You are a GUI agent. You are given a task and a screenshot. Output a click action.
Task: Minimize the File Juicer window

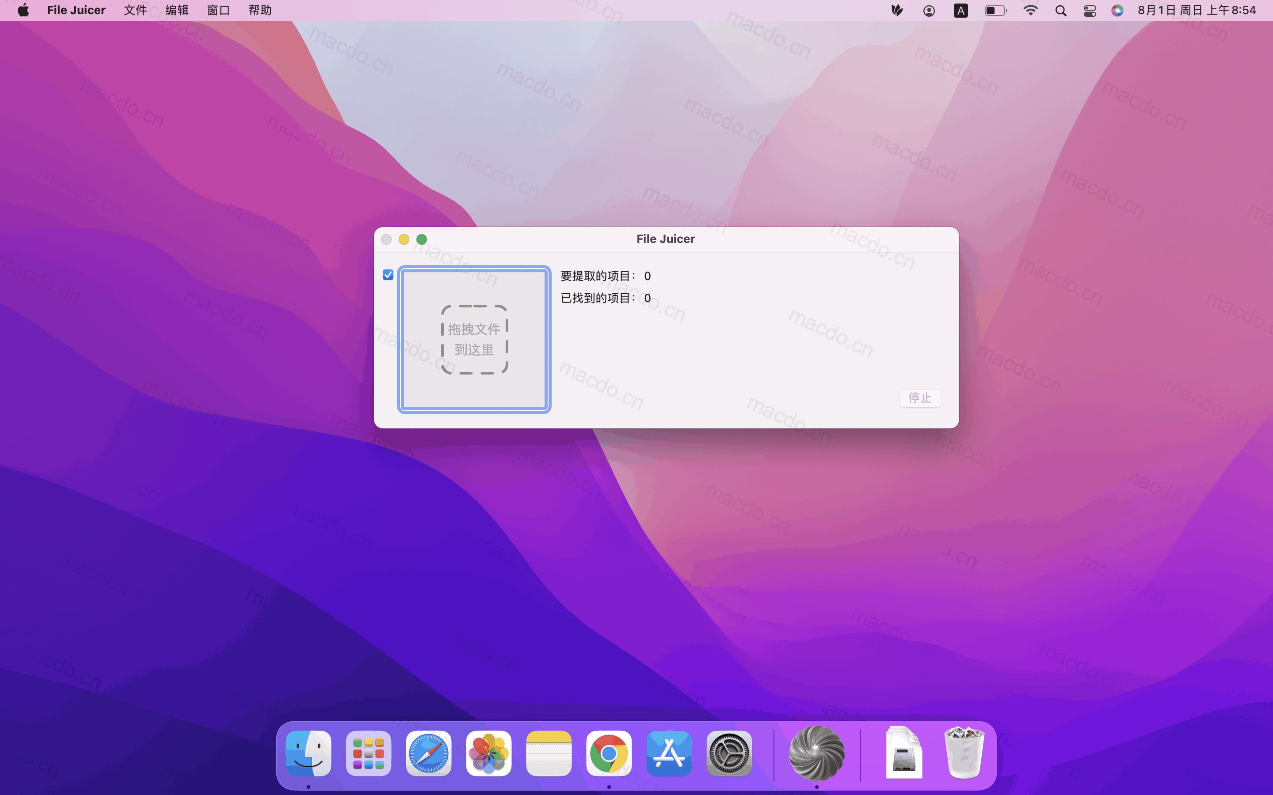pos(404,239)
